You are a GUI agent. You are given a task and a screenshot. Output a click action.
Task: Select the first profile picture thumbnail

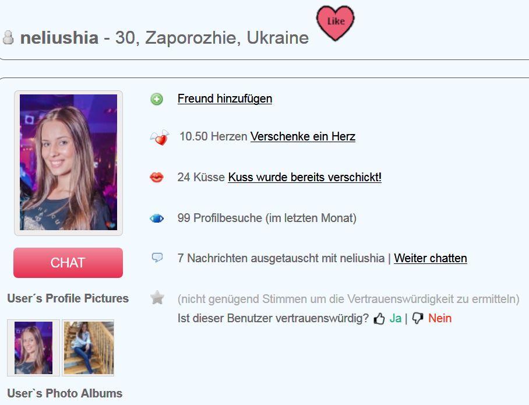point(33,348)
